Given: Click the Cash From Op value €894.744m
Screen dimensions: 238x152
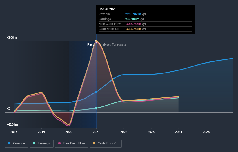Looking at the screenshot, I should click(133, 29).
